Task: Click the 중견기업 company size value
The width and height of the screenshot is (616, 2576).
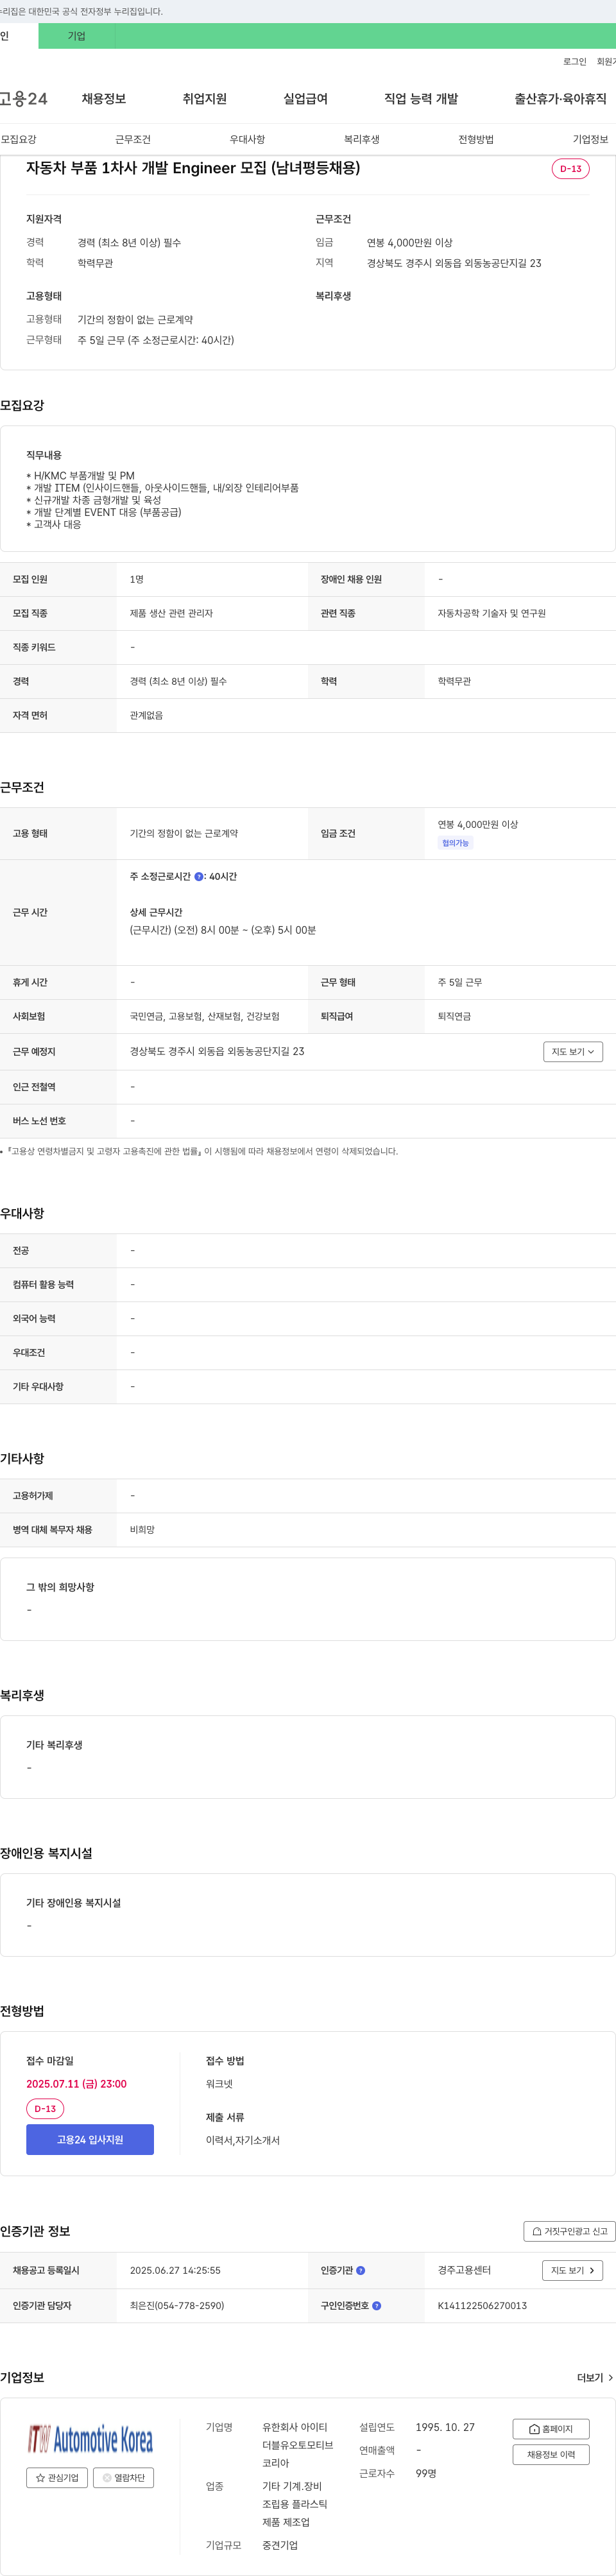Action: click(280, 2545)
